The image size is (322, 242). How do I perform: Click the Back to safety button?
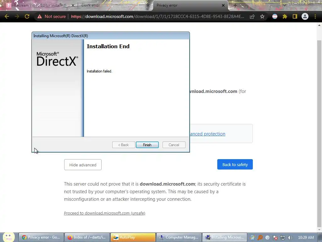click(x=235, y=164)
